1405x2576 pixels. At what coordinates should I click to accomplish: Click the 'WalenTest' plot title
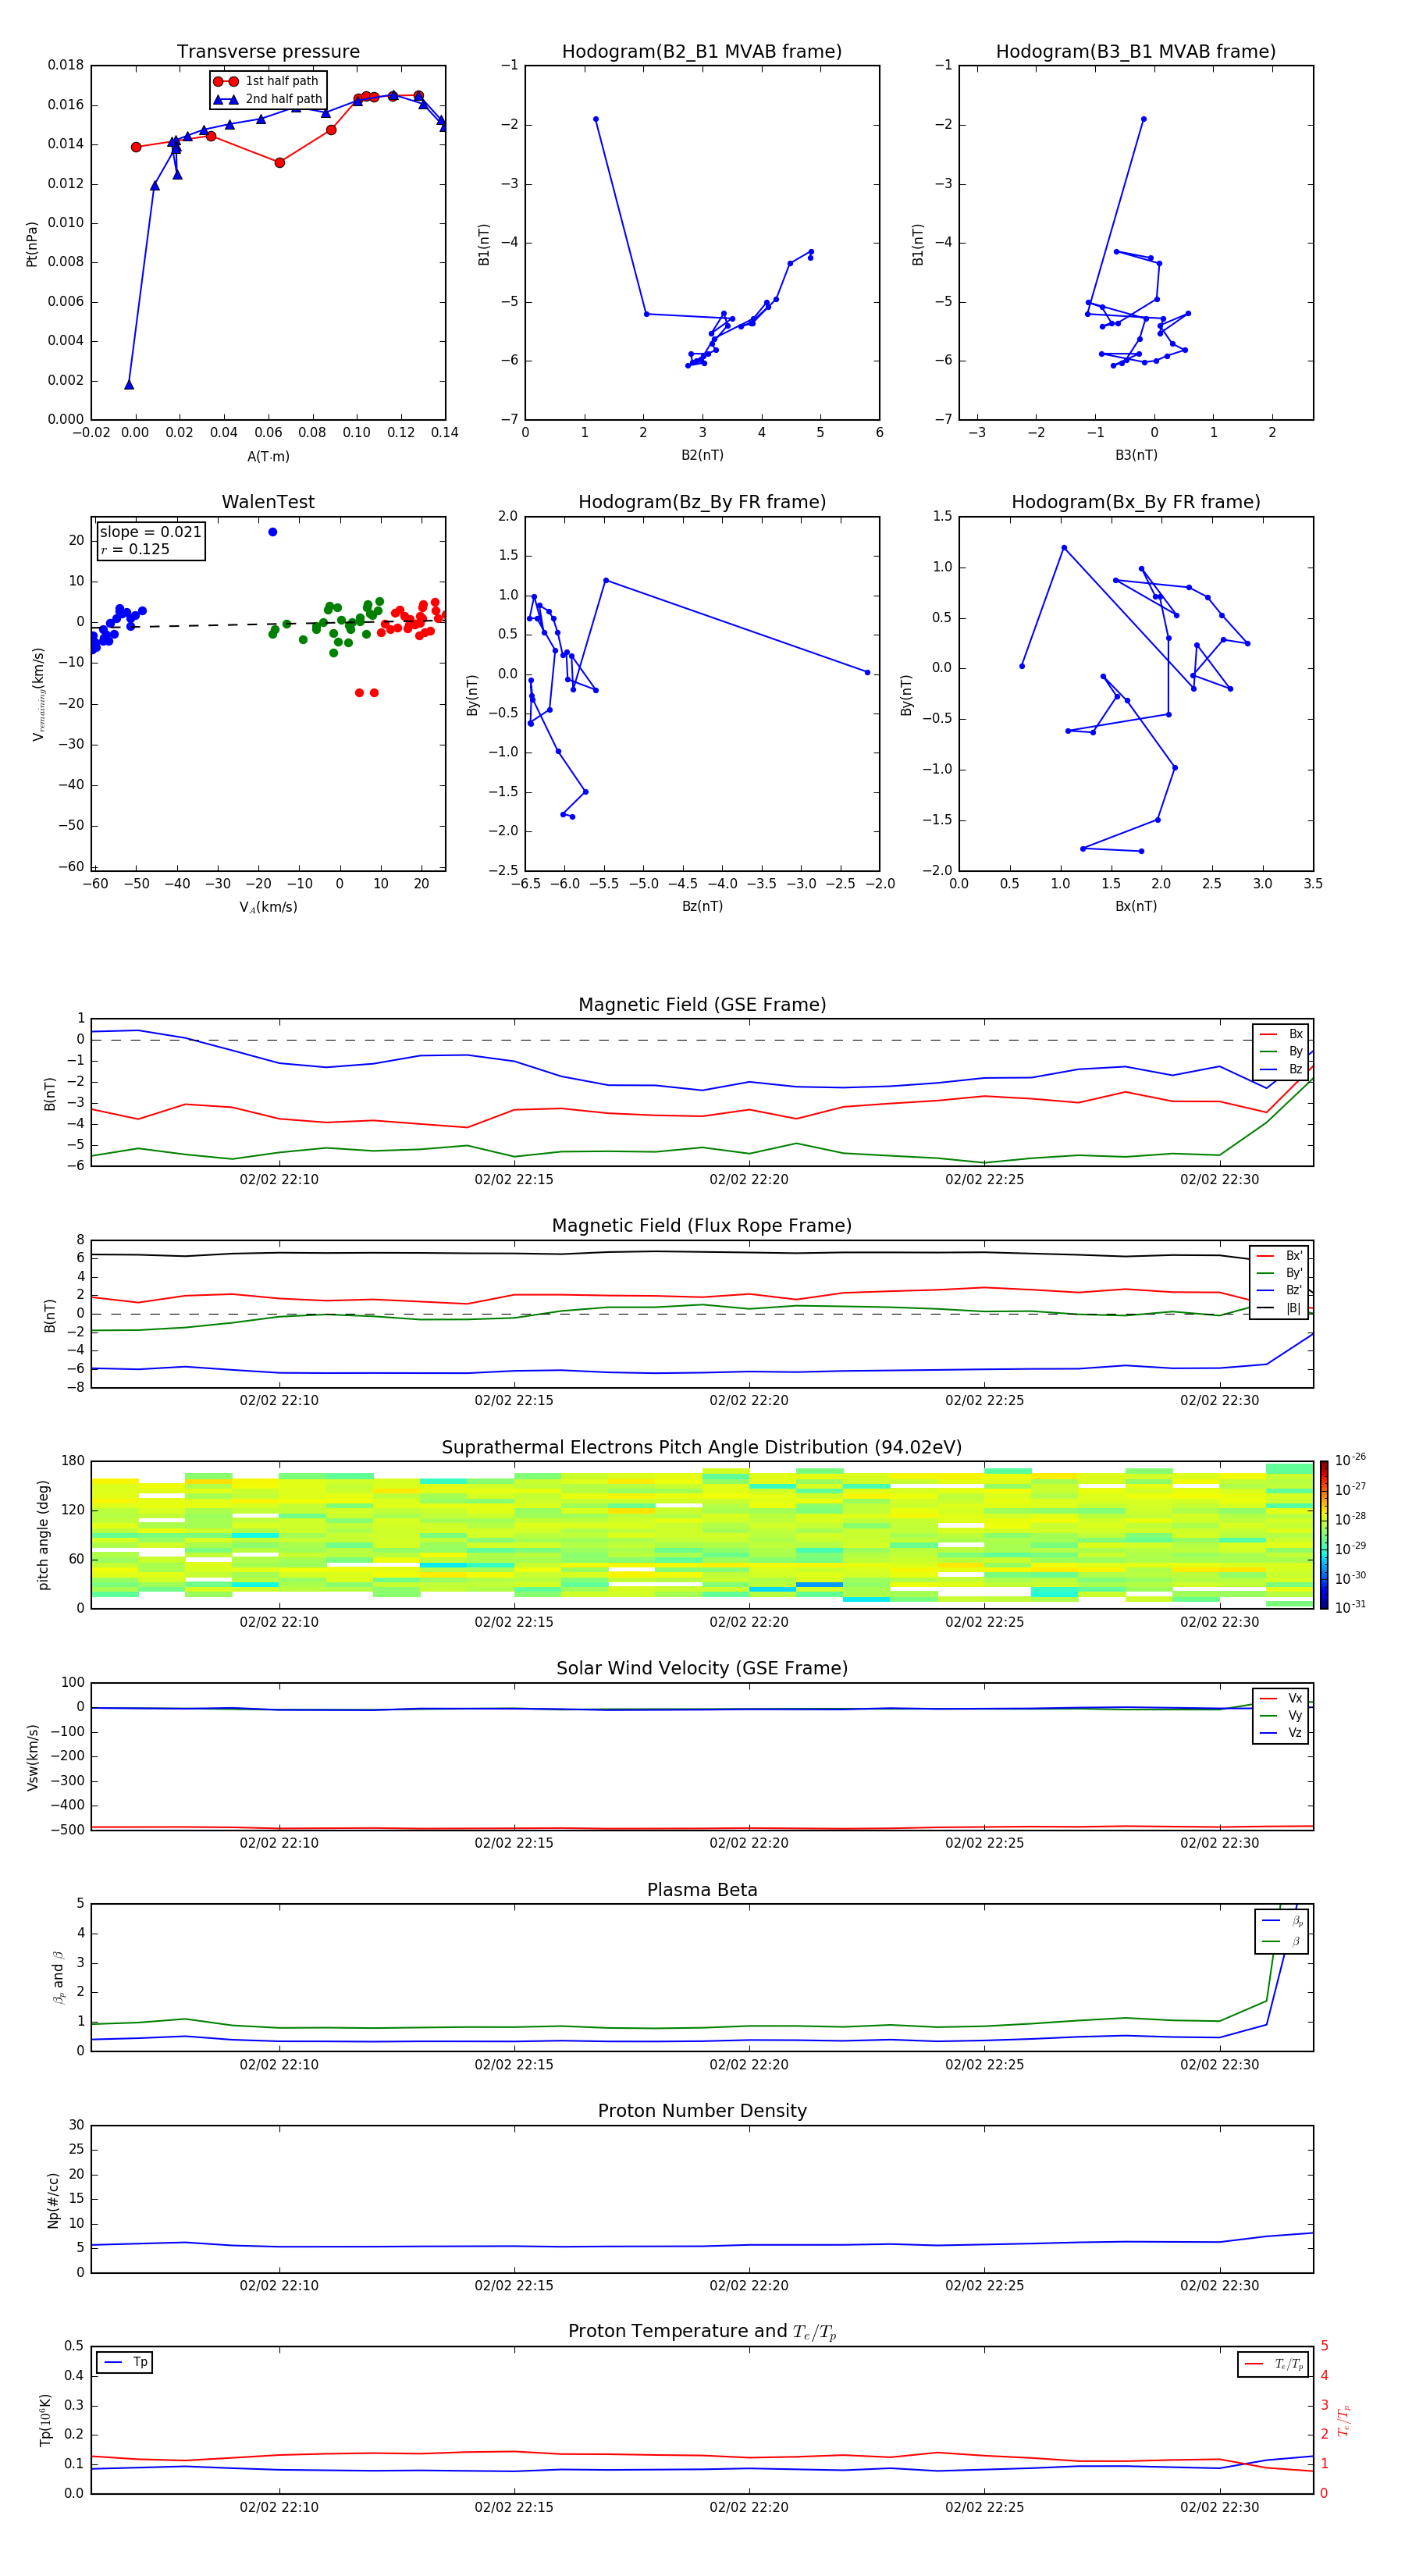coord(268,502)
